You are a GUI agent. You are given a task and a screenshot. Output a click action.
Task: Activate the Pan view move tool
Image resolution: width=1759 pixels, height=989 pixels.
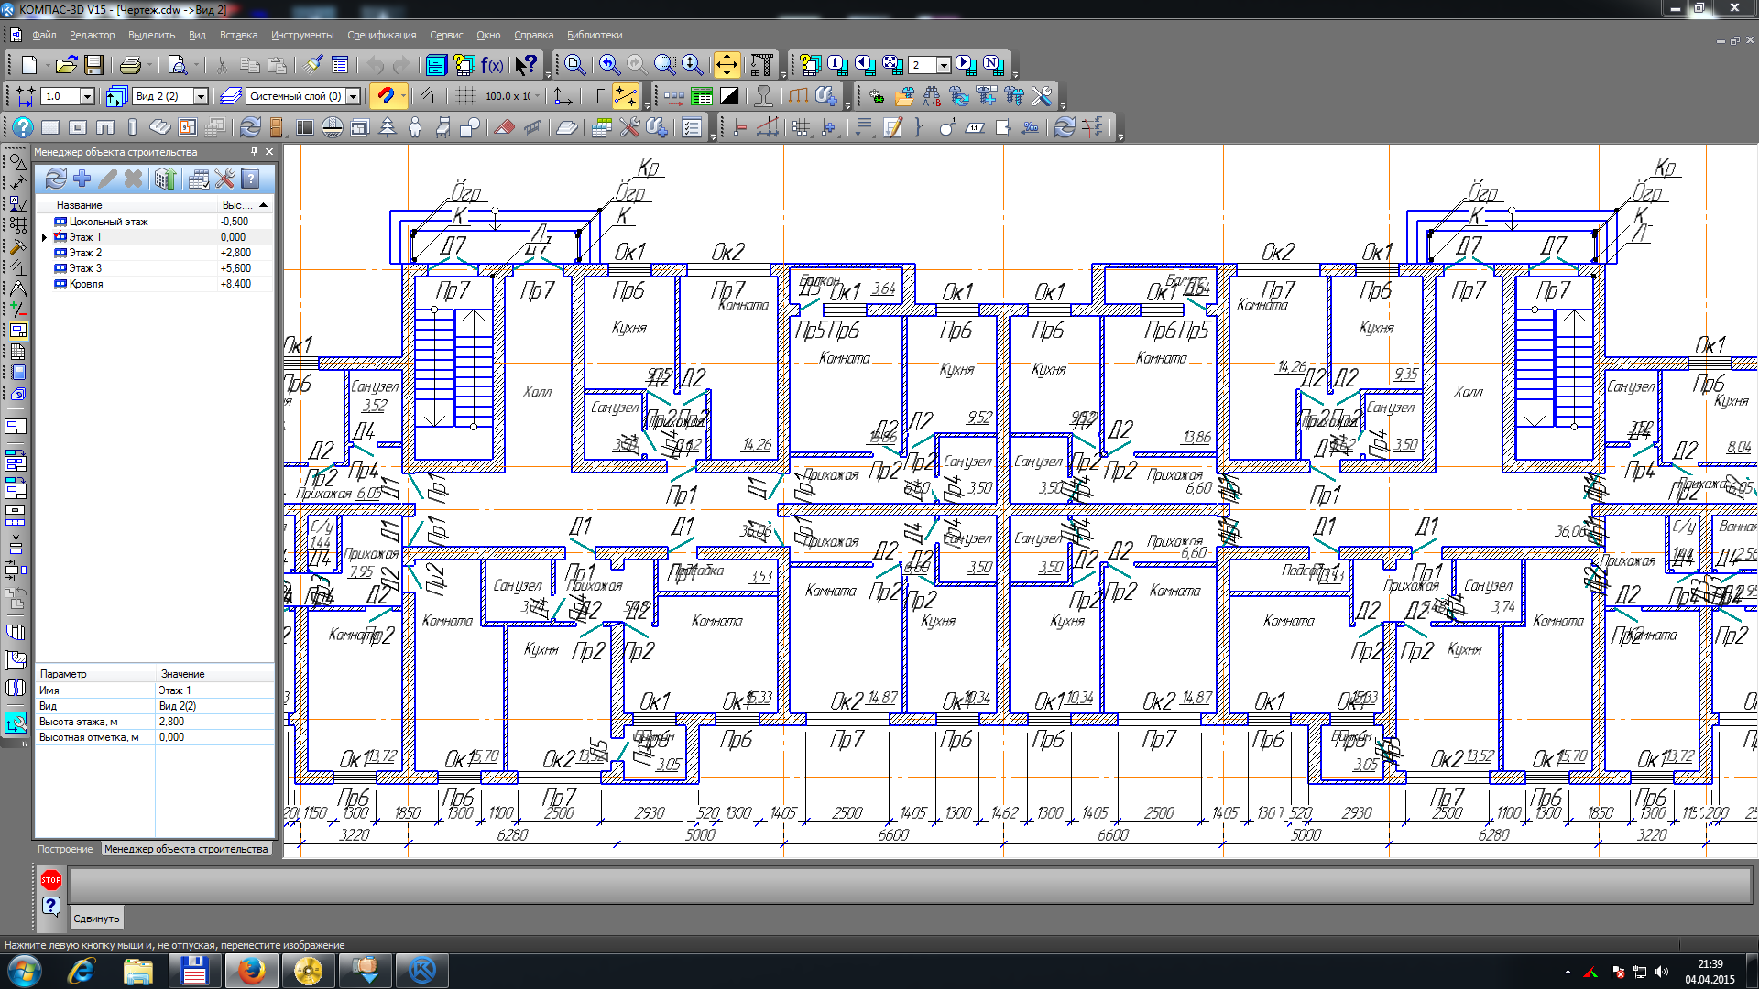click(x=727, y=65)
